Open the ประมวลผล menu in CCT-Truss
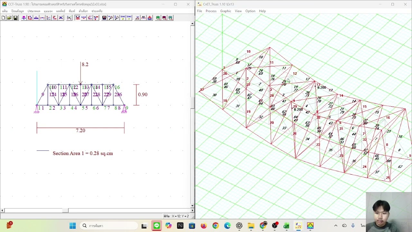This screenshot has width=412, height=232. point(34,11)
